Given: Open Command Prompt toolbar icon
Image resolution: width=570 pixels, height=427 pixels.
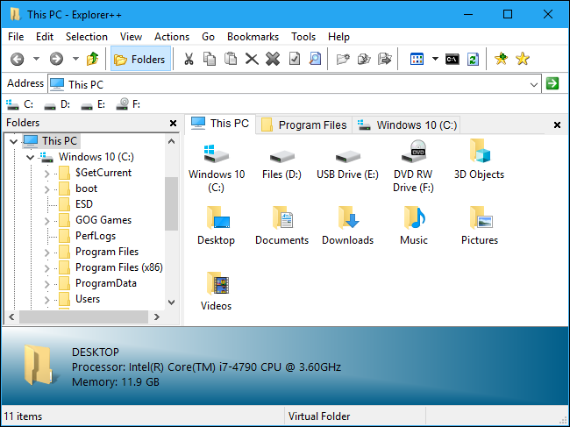Looking at the screenshot, I should (452, 59).
